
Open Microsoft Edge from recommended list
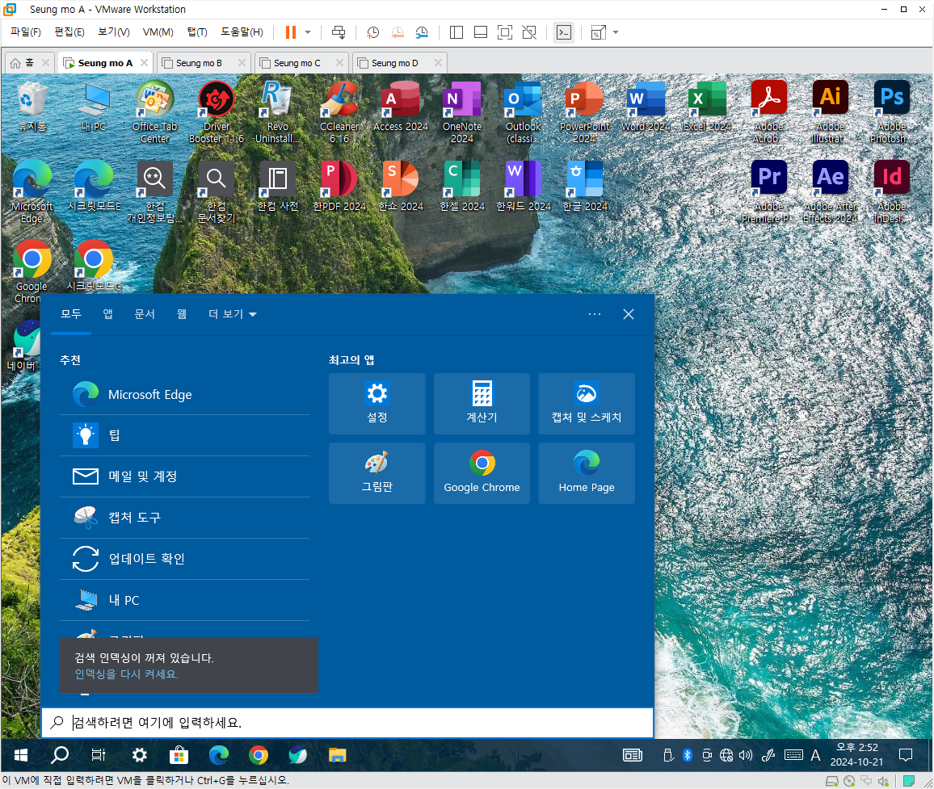point(185,394)
